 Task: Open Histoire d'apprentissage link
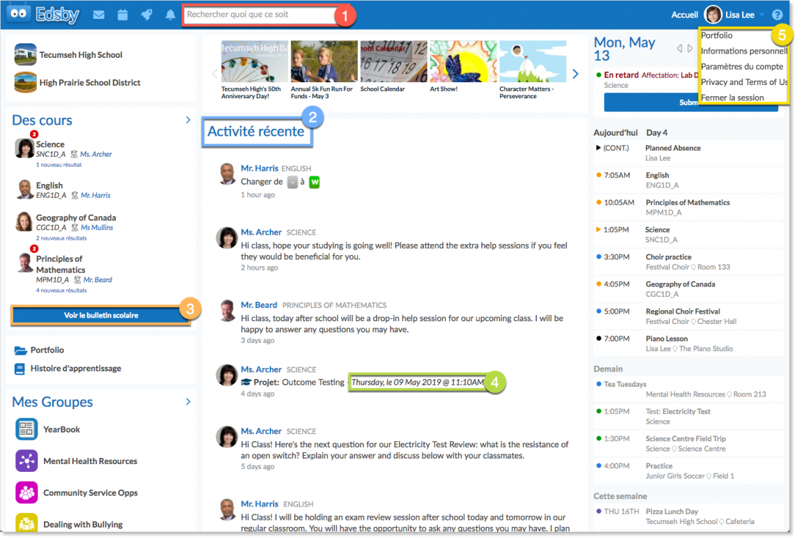(x=75, y=368)
